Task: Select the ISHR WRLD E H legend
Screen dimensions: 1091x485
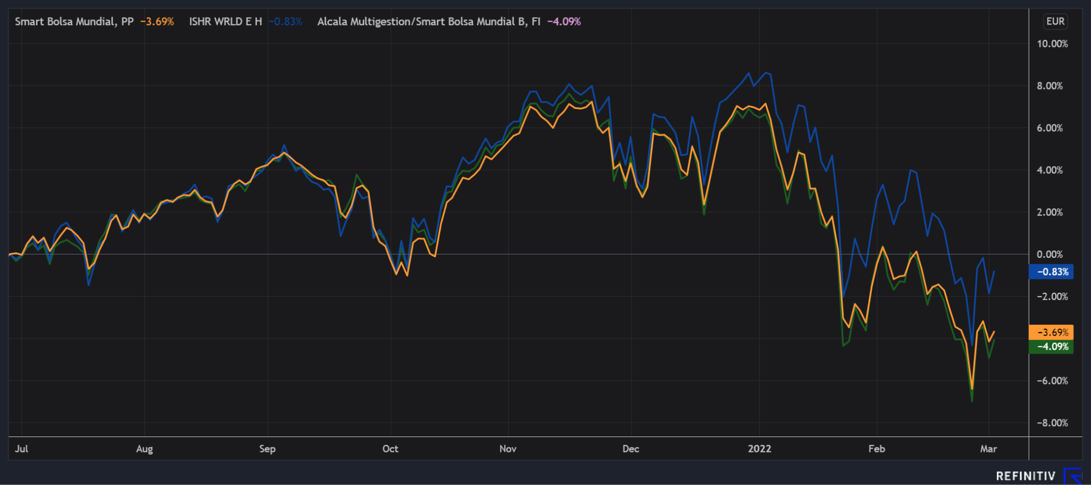Action: tap(226, 22)
